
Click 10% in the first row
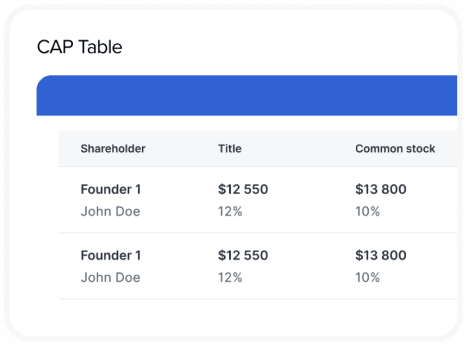click(x=368, y=212)
